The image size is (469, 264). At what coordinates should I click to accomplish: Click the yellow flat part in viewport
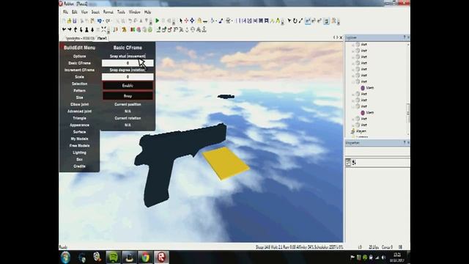(226, 163)
